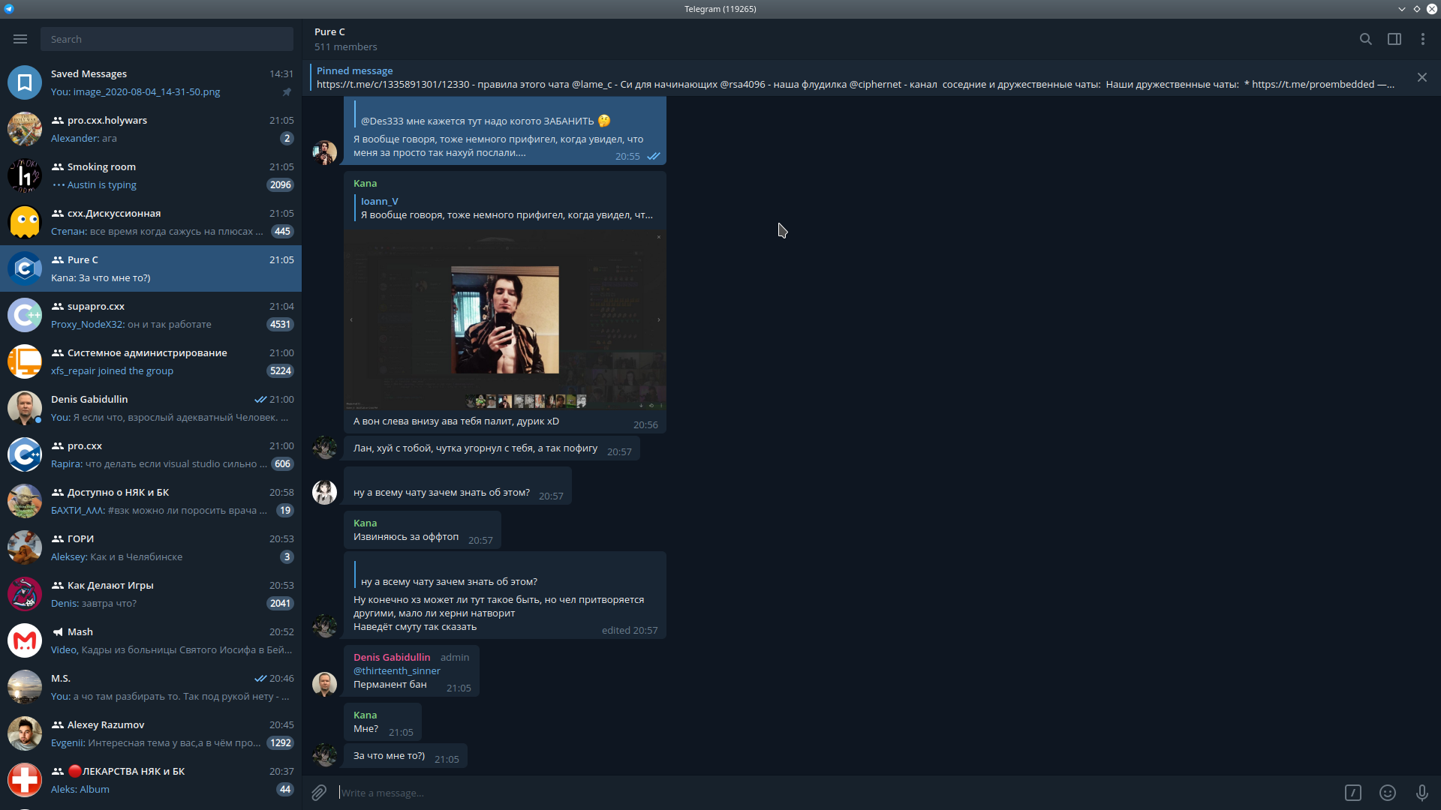This screenshot has width=1441, height=810.
Task: Open the pro.cxx group chat
Action: [151, 454]
